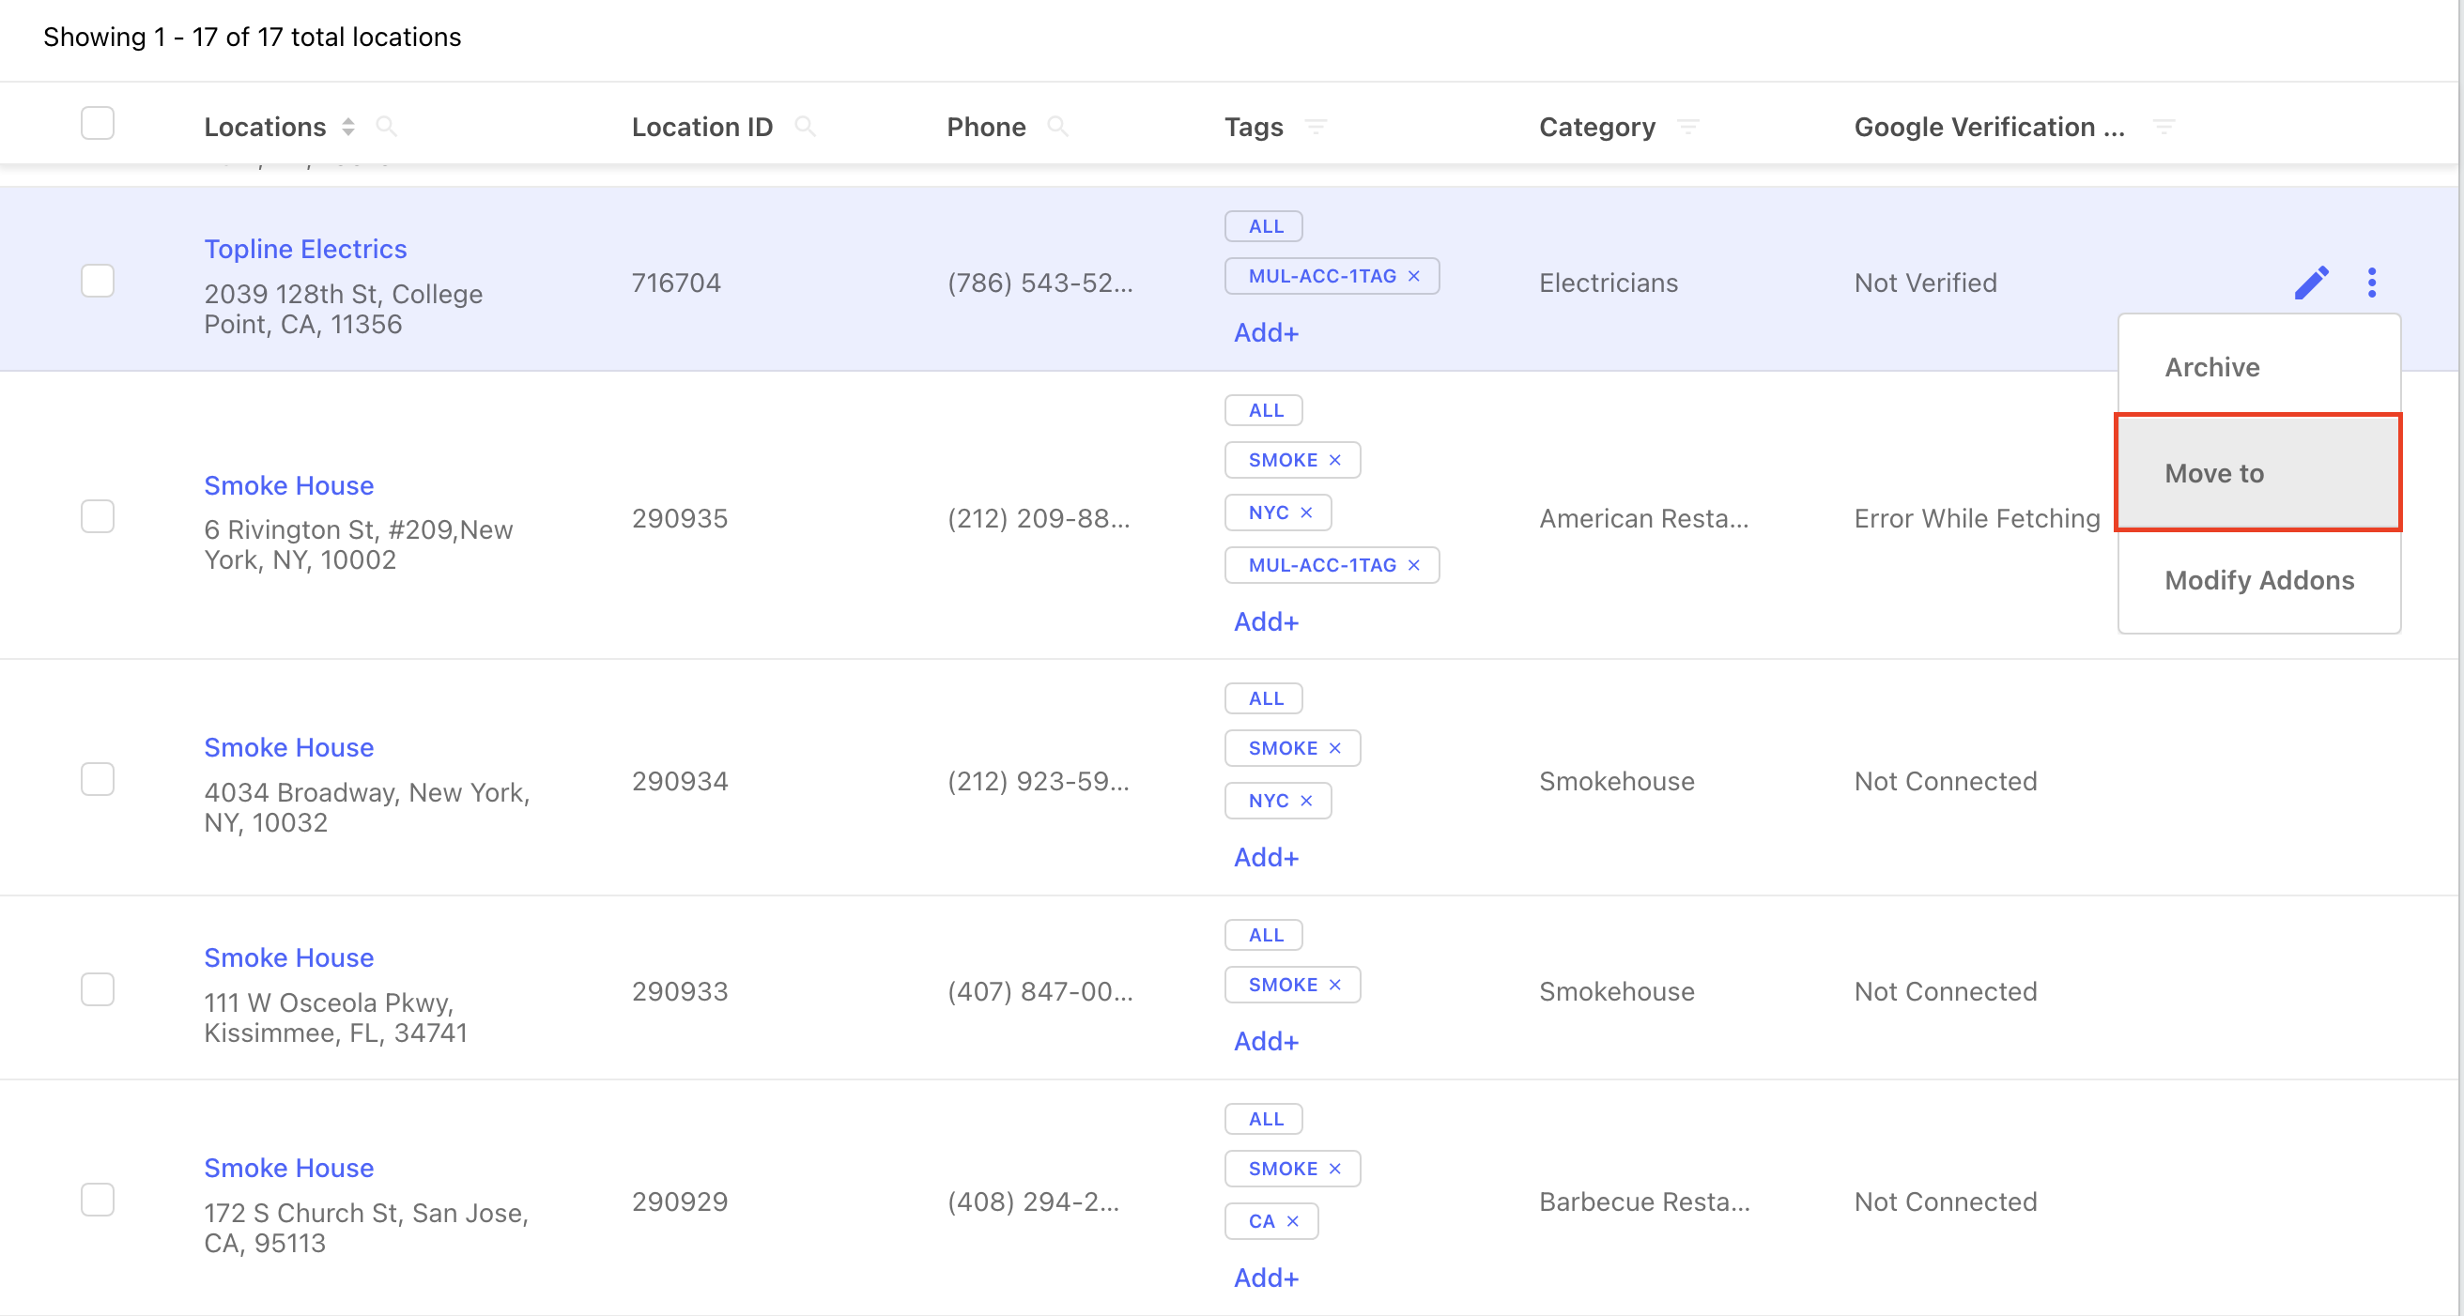
Task: Open the Google Verification column filter icon
Action: click(x=2164, y=126)
